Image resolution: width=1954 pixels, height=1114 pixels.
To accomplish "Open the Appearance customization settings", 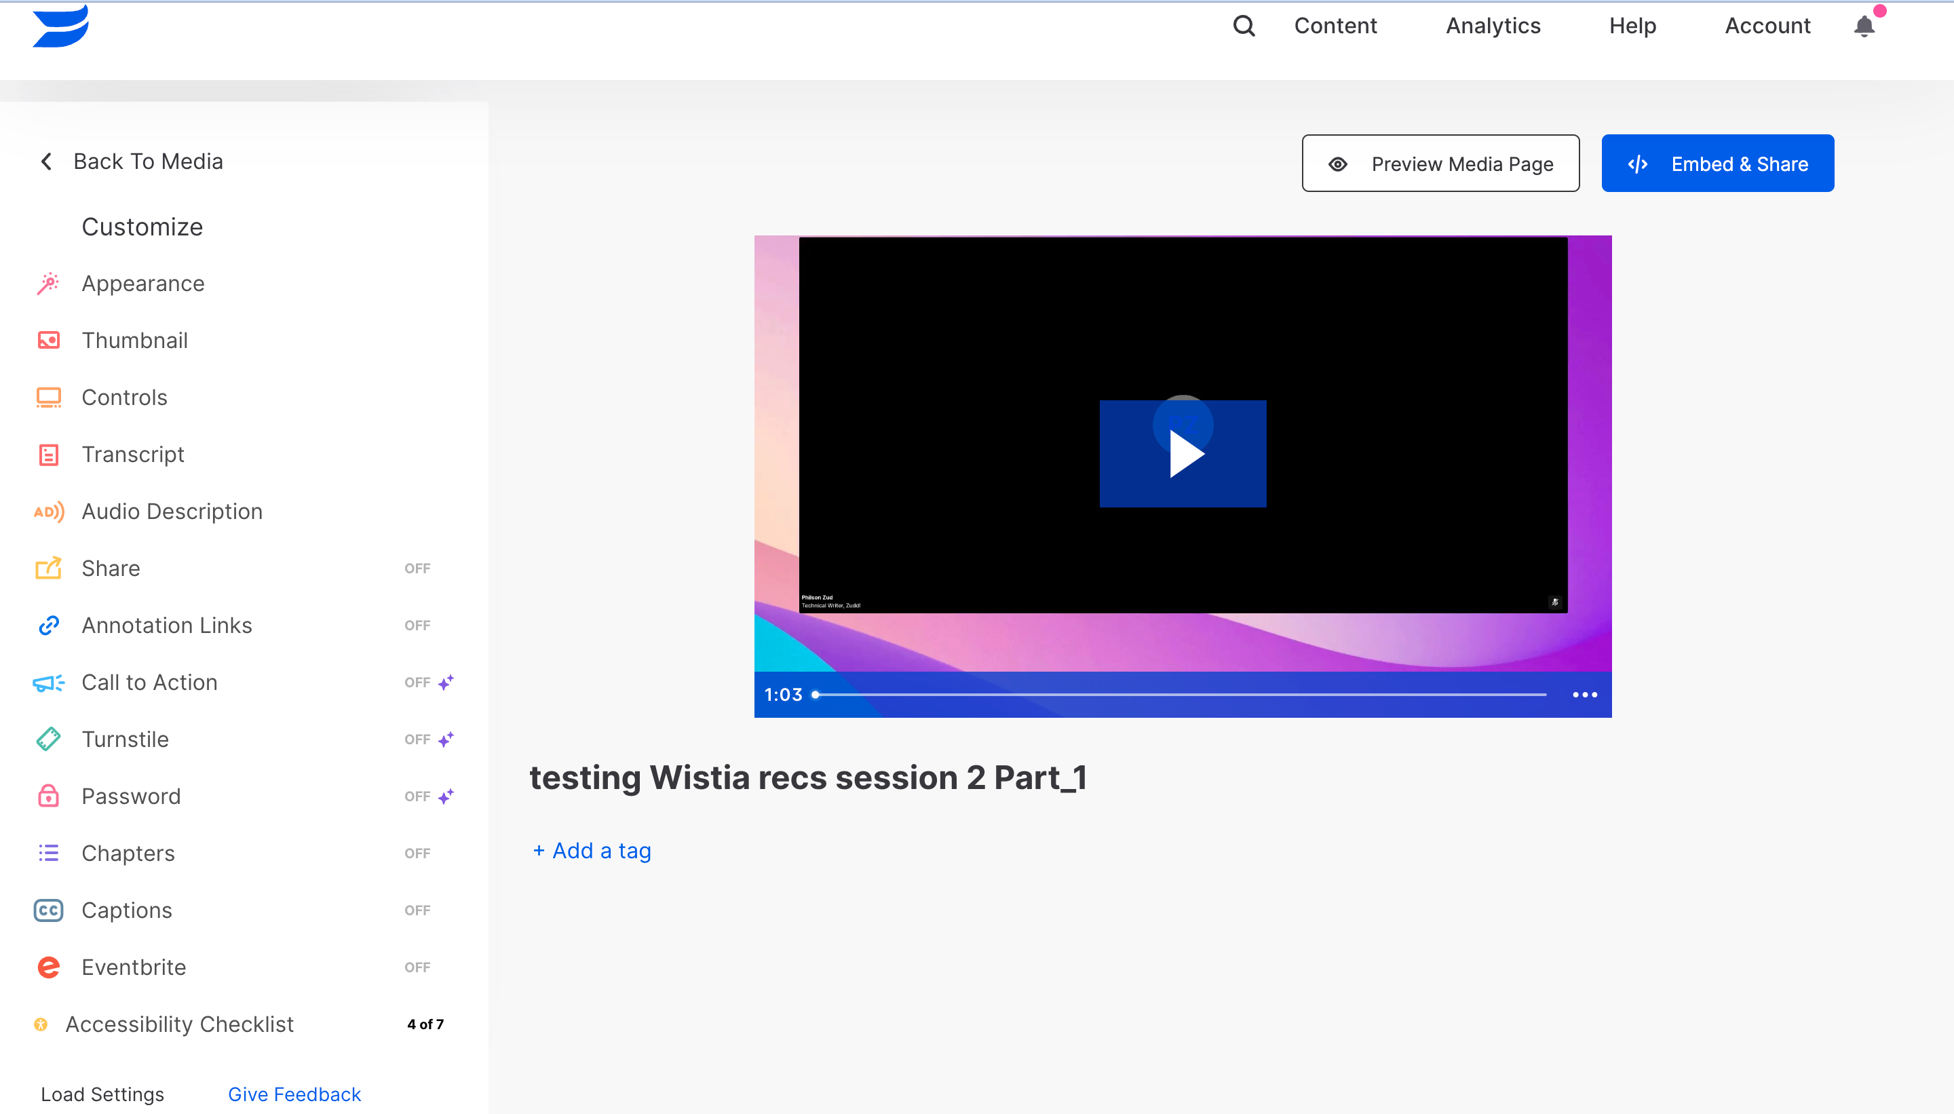I will point(142,282).
